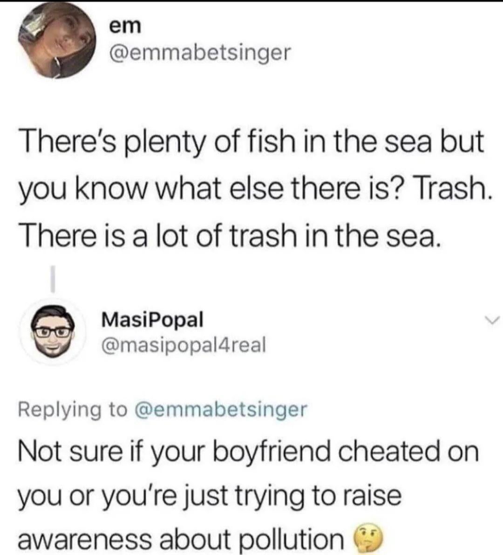503x555 pixels.
Task: Click the word "pollution" in the reply
Action: [289, 539]
